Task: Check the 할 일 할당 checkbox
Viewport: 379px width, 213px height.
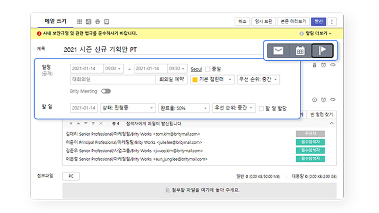Action: [261, 109]
